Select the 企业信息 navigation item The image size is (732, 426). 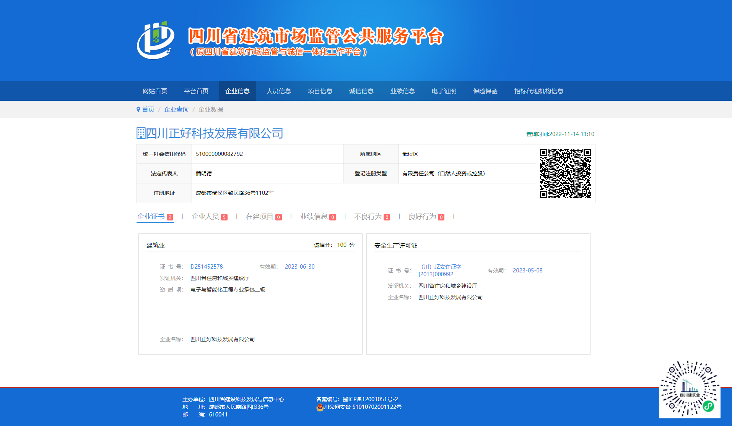237,91
